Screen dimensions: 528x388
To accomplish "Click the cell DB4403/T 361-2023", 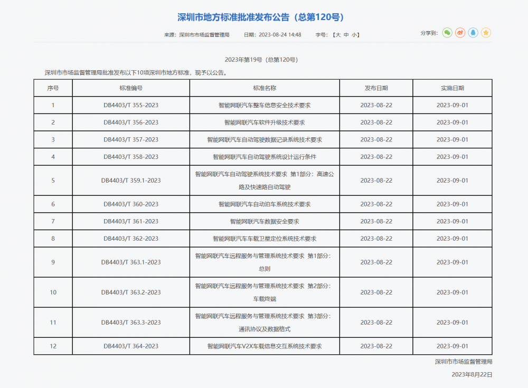I will [131, 221].
